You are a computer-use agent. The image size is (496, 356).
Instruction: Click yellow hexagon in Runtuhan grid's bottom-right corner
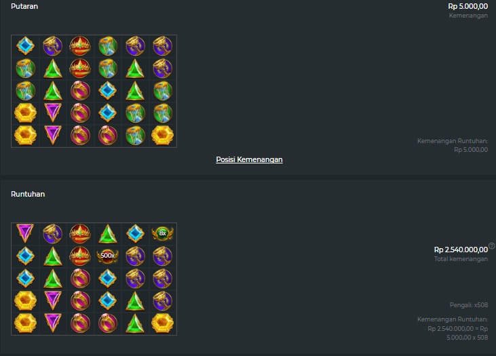tap(163, 323)
